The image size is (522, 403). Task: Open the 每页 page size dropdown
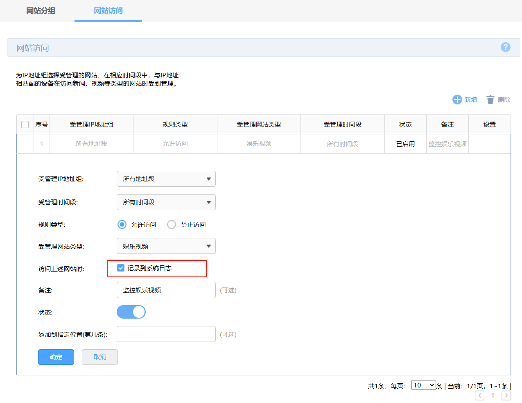click(x=423, y=385)
